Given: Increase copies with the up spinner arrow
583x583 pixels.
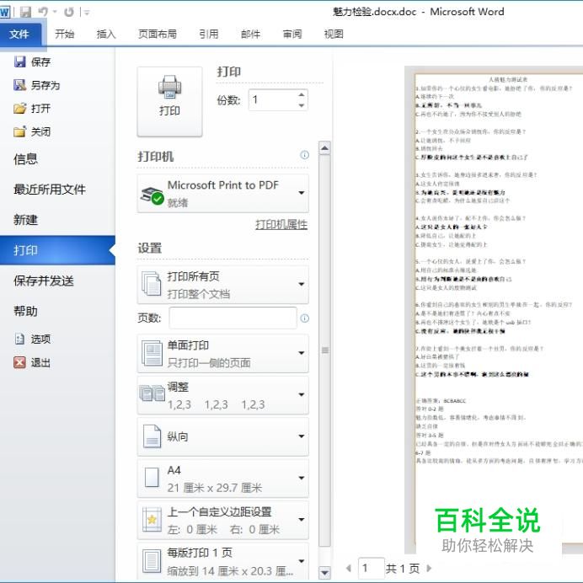Looking at the screenshot, I should pyautogui.click(x=302, y=95).
